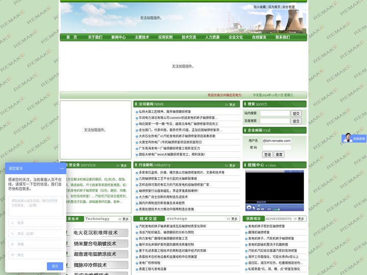Open 更多 in 主营业务 service section
Image resolution: width=367 pixels, height=275 pixels.
tap(121, 166)
